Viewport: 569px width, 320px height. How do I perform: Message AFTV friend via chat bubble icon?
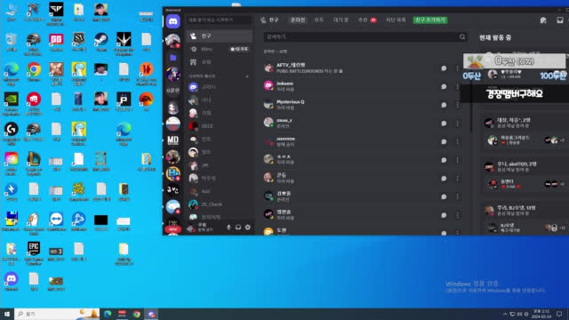(444, 68)
